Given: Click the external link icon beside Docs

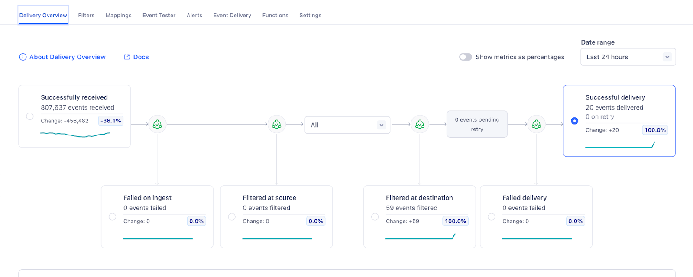Looking at the screenshot, I should pyautogui.click(x=127, y=57).
